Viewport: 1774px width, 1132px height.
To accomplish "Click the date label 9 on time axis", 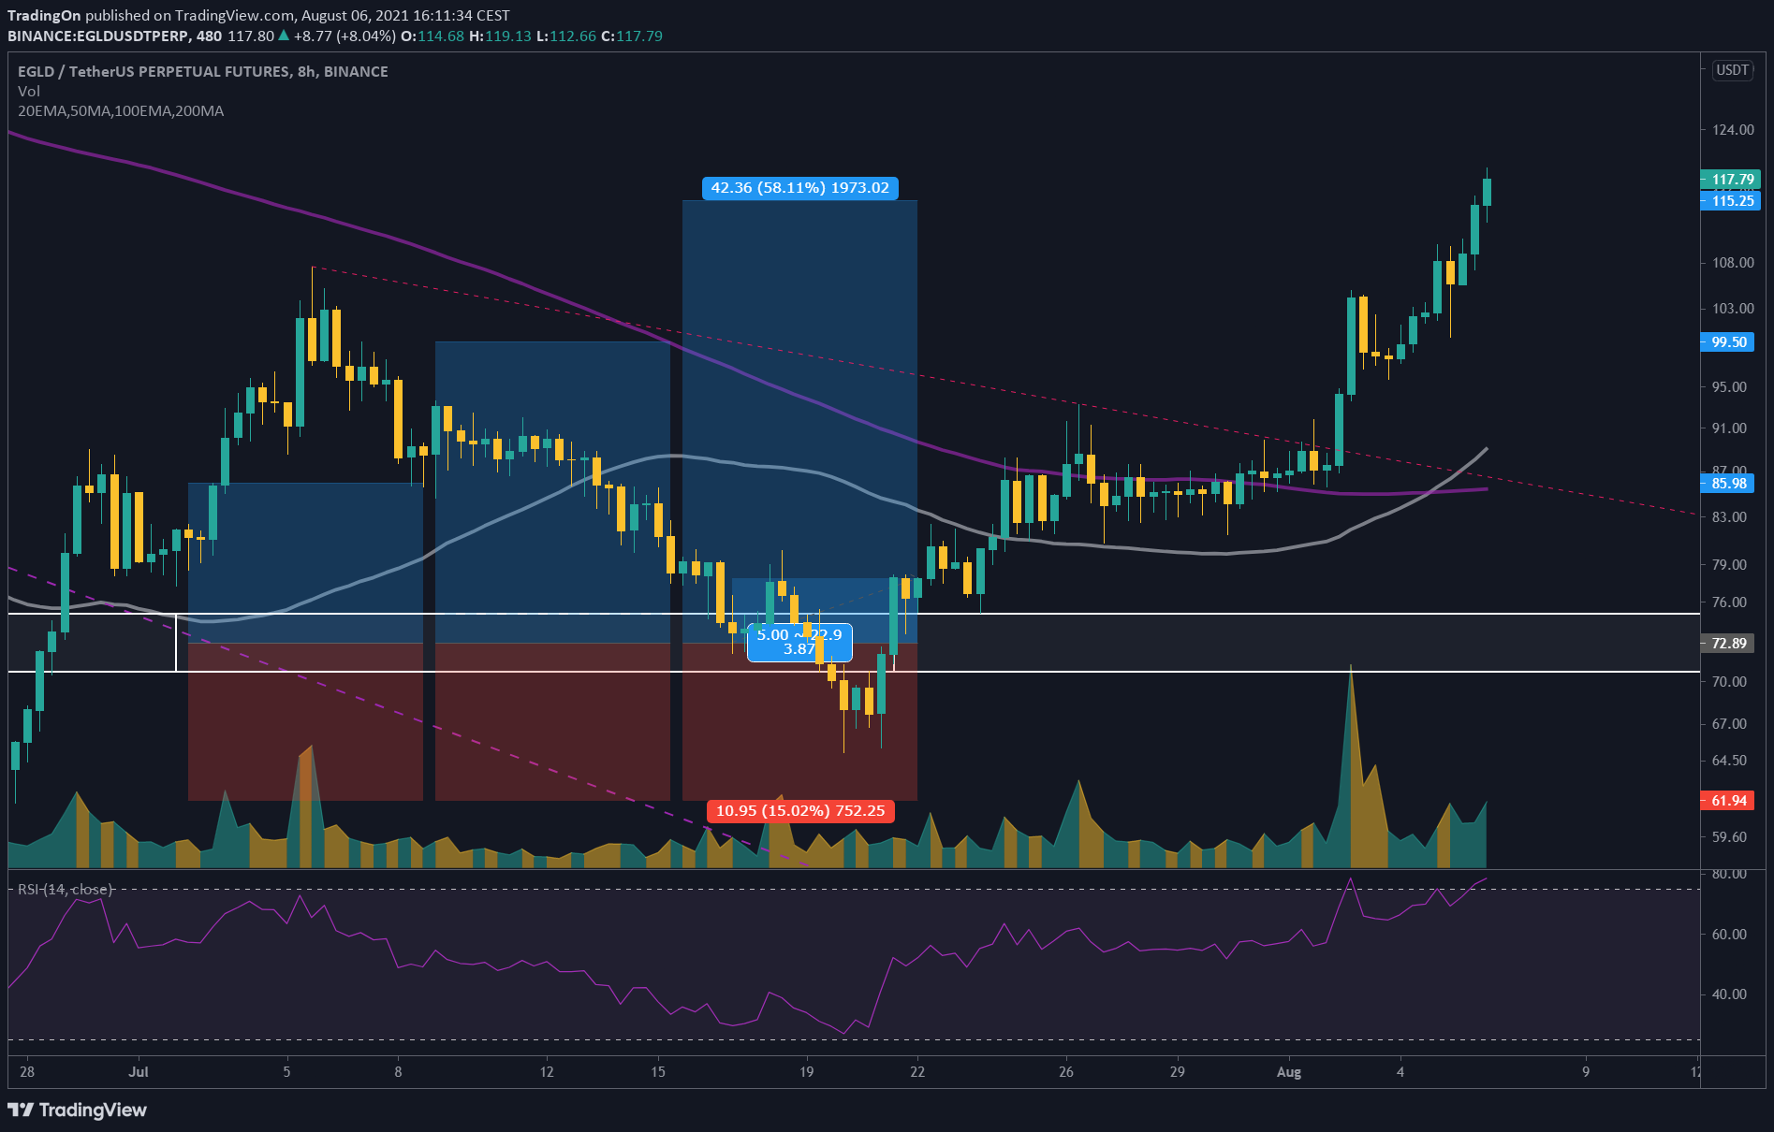I will coord(1586,1072).
